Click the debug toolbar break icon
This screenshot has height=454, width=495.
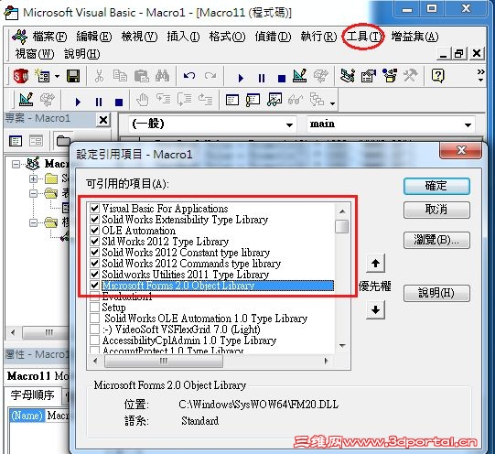tap(99, 102)
